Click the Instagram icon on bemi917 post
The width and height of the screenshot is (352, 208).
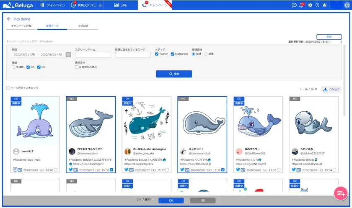[x=15, y=169]
